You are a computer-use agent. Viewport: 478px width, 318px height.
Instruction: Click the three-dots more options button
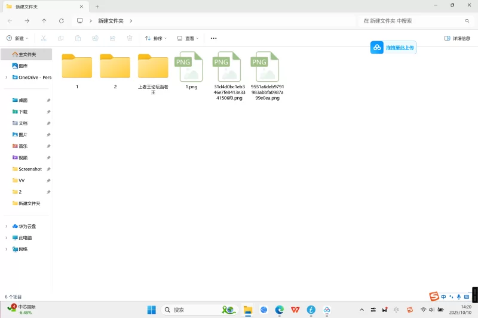coord(213,38)
